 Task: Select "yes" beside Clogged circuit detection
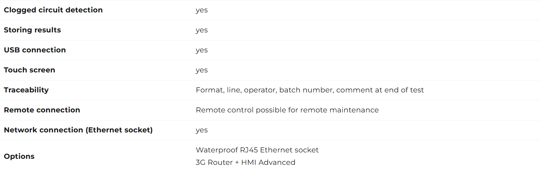(x=202, y=10)
